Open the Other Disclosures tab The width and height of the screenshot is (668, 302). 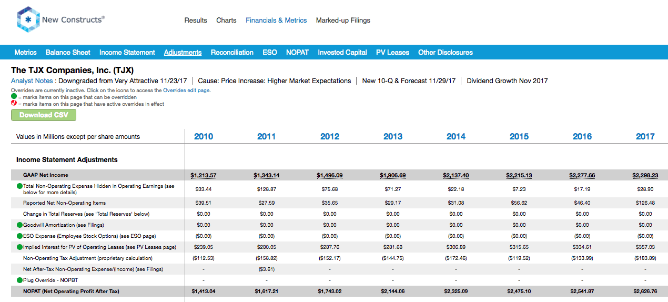click(x=446, y=52)
